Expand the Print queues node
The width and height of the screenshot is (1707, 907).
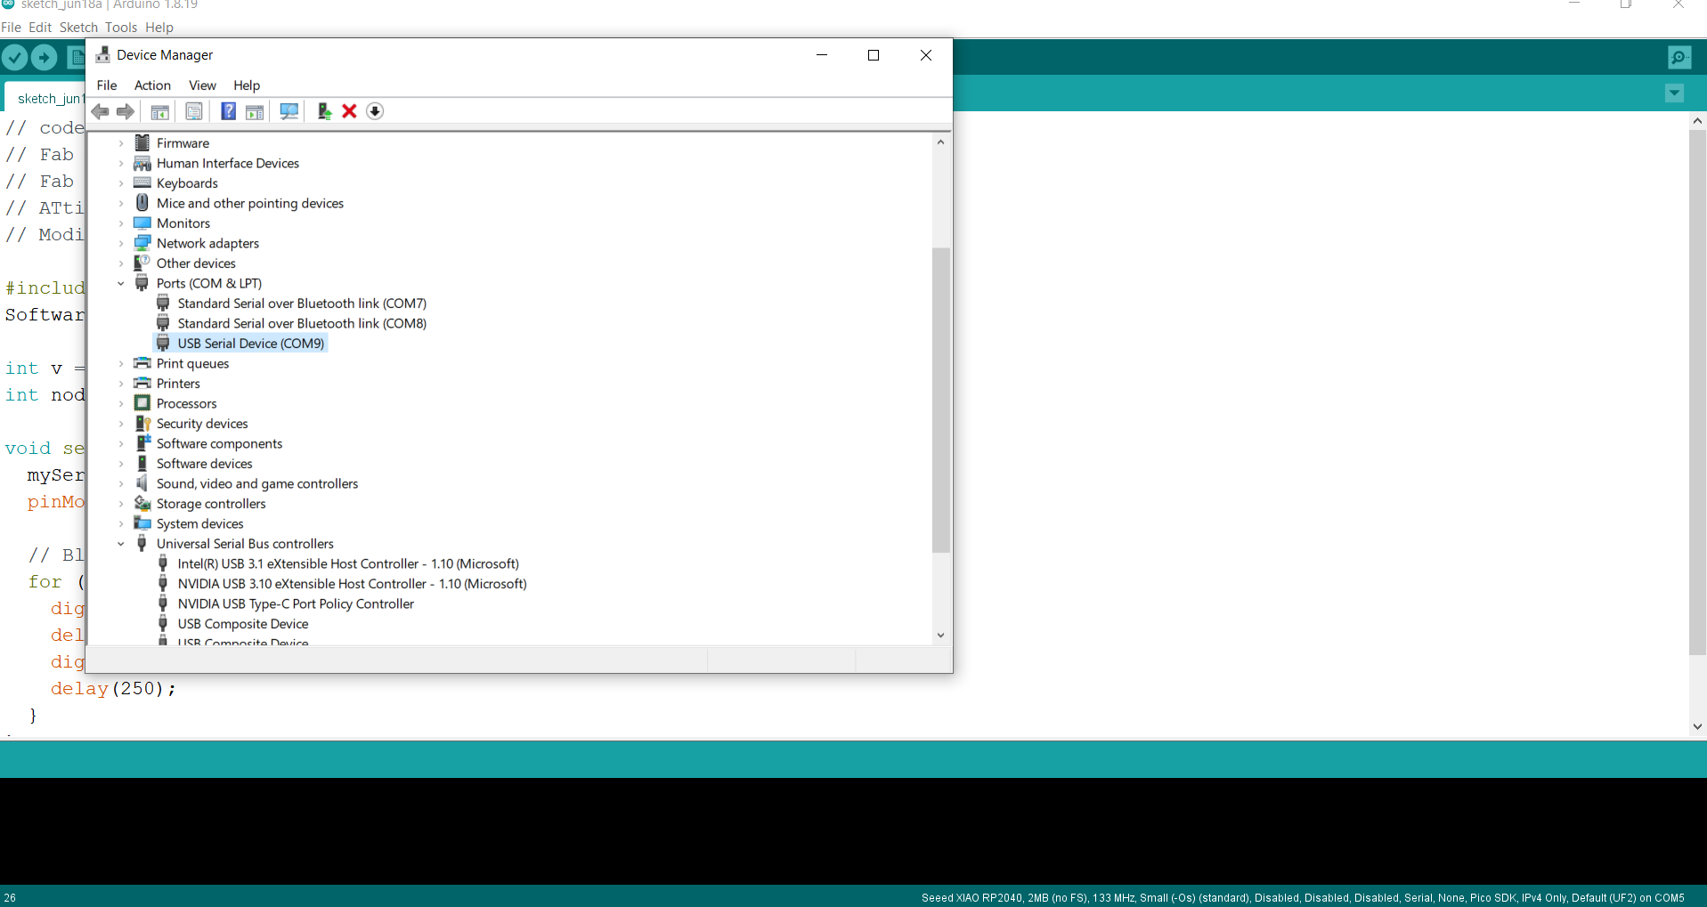pos(121,363)
